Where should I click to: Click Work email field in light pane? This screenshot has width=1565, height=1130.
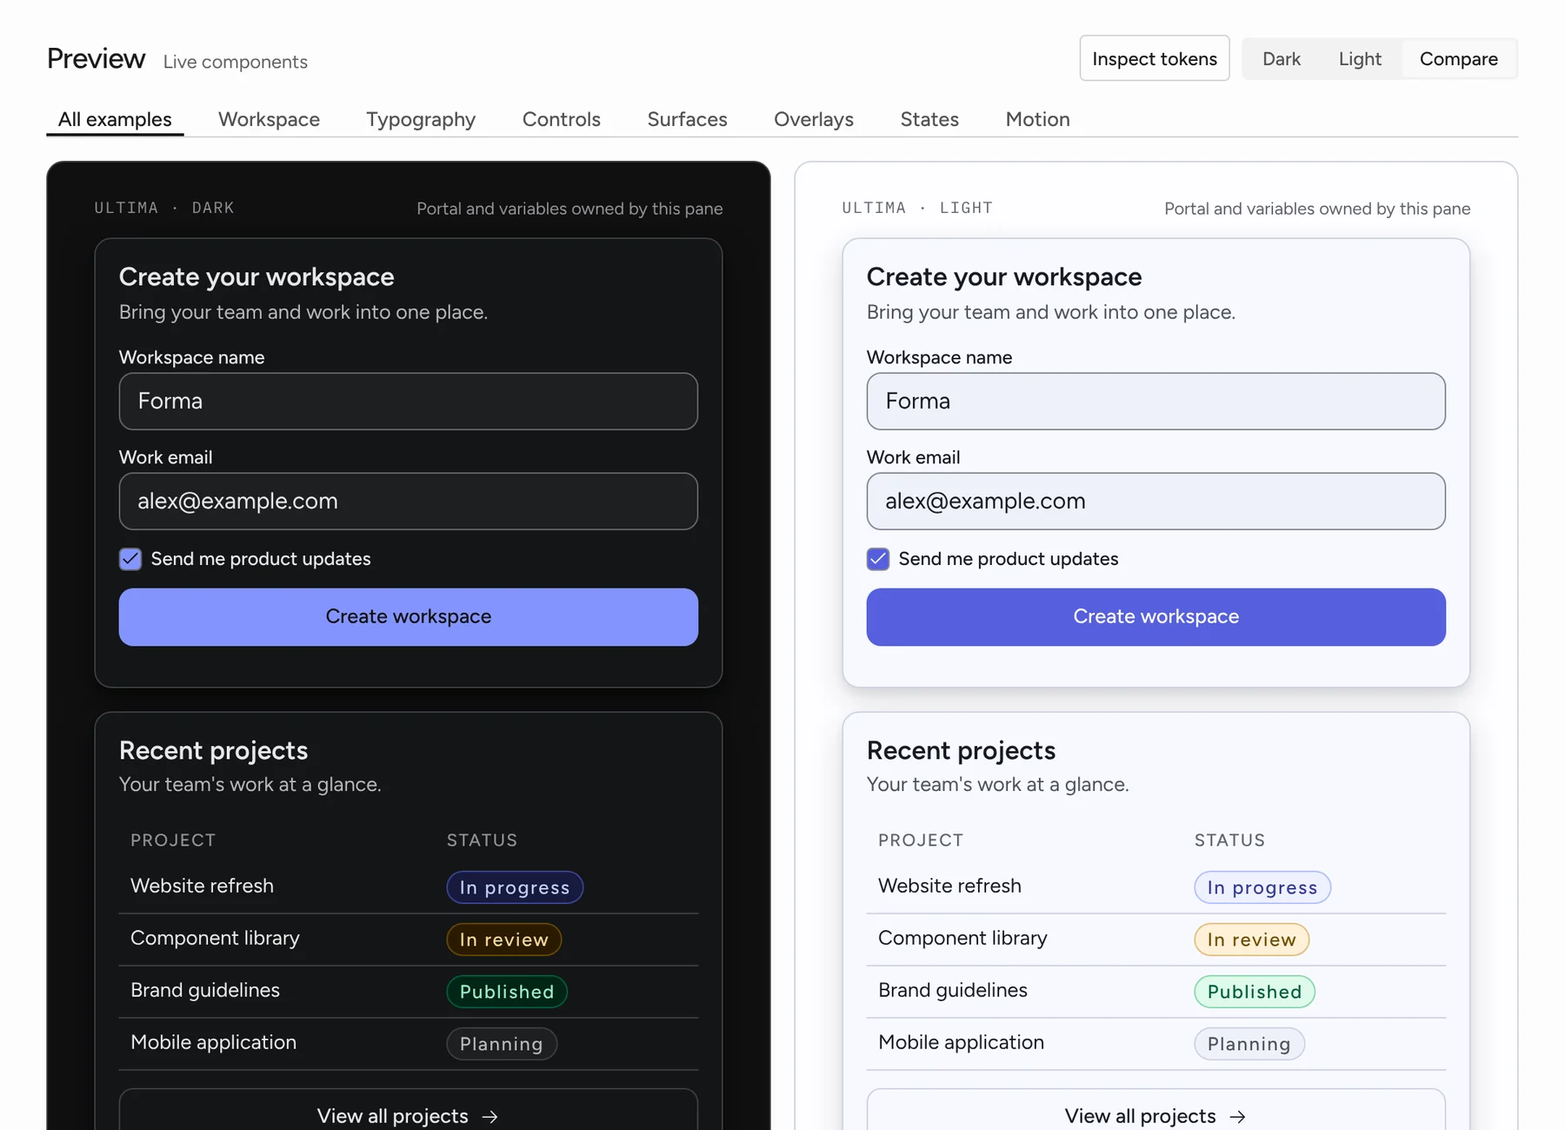[x=1155, y=501]
